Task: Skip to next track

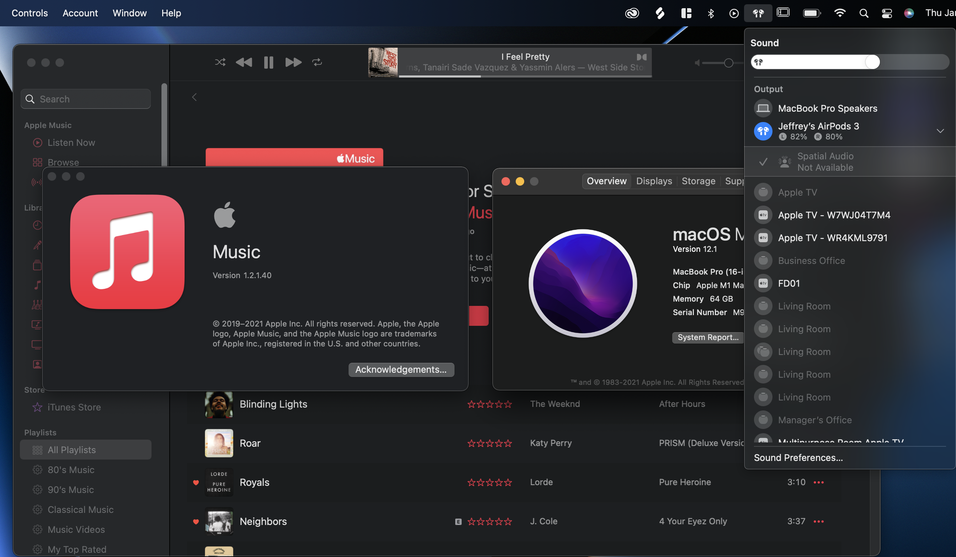Action: pos(293,62)
